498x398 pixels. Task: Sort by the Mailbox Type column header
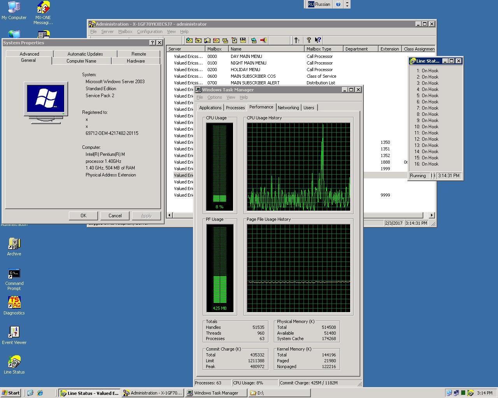[x=324, y=49]
